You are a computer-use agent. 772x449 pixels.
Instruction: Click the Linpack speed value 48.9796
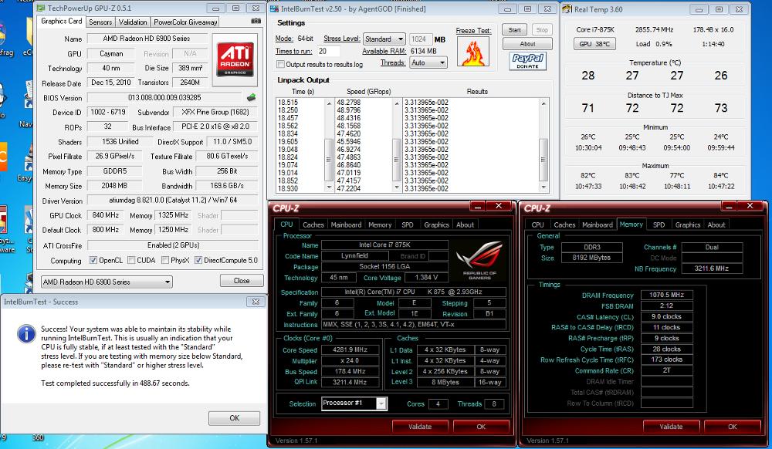click(x=349, y=110)
